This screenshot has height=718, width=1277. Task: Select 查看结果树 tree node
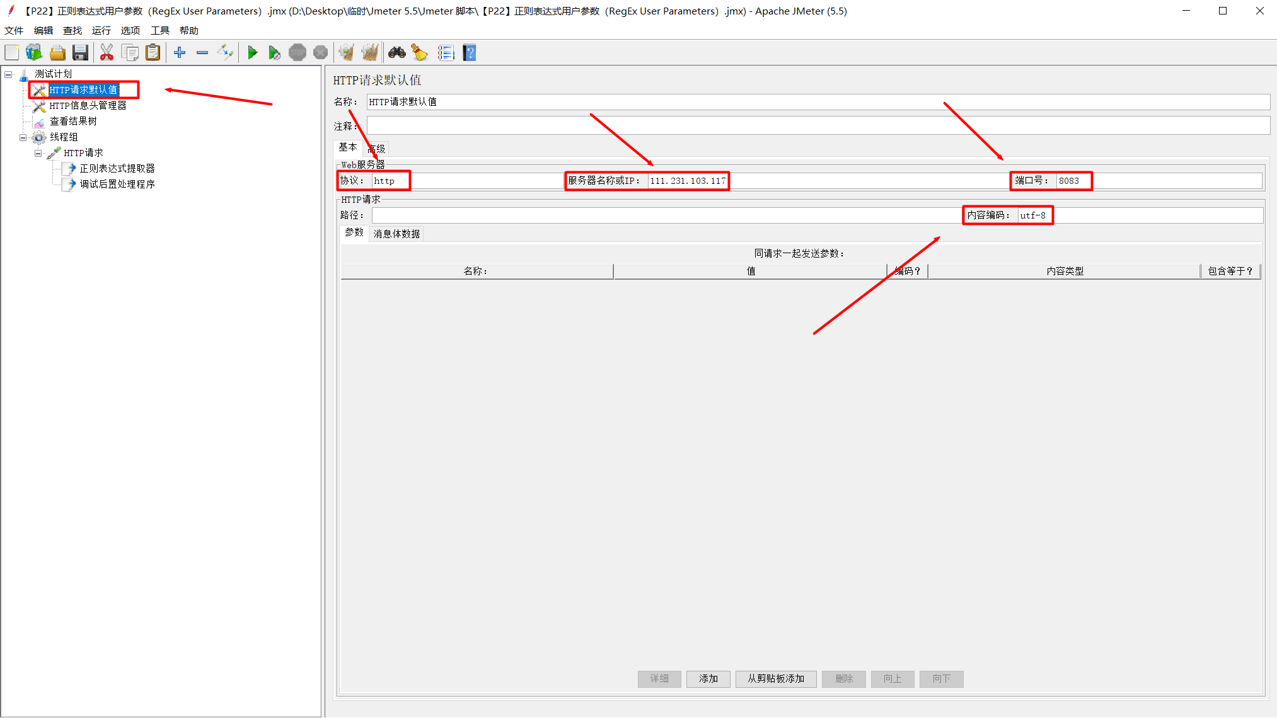pos(73,122)
